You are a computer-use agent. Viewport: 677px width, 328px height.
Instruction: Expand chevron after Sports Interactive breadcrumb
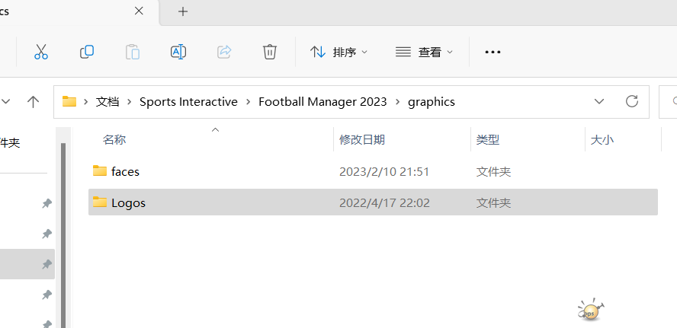248,102
